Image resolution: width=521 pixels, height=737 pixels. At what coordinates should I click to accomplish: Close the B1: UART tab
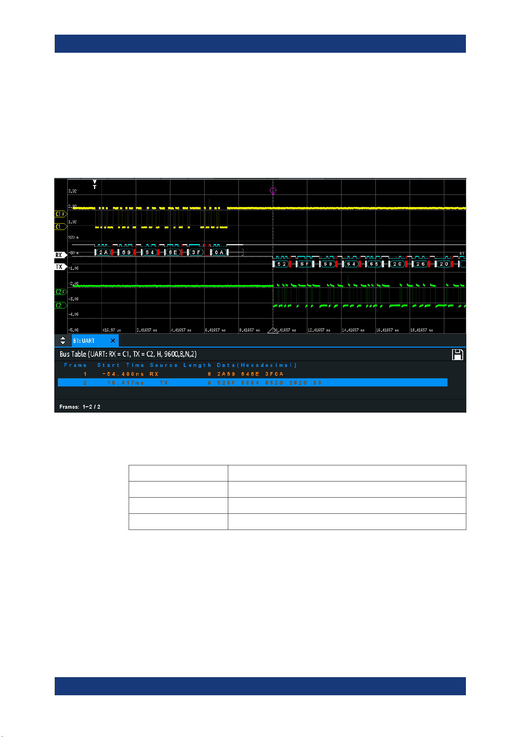coord(113,341)
